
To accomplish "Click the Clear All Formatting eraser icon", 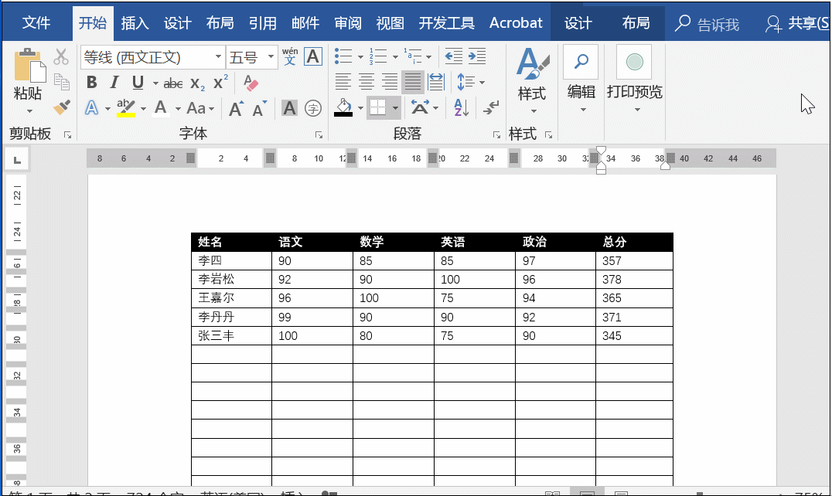I will (x=252, y=83).
